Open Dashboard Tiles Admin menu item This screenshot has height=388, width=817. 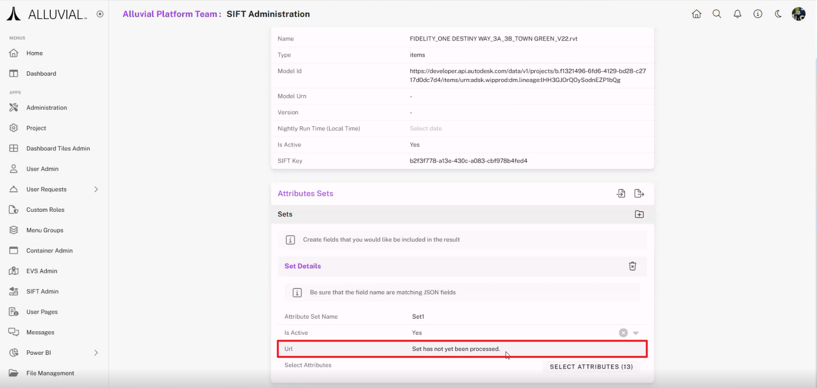pyautogui.click(x=58, y=148)
